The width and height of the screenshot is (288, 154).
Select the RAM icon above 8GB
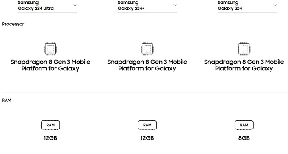(244, 125)
